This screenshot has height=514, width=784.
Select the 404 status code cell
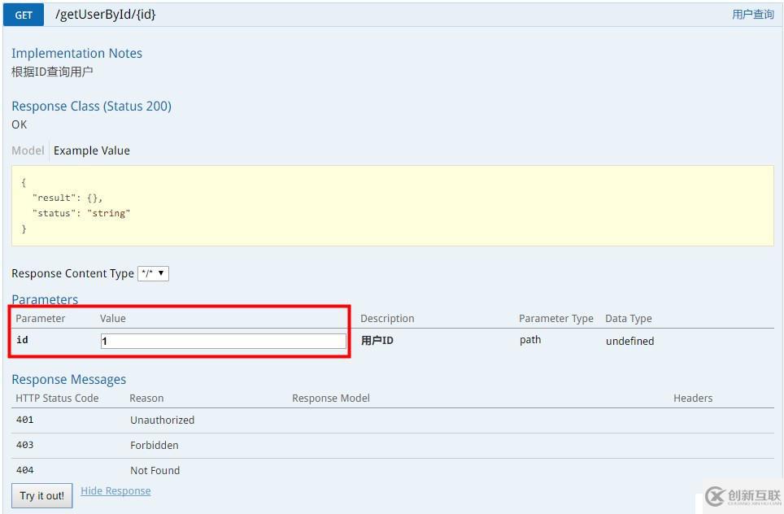click(x=25, y=470)
